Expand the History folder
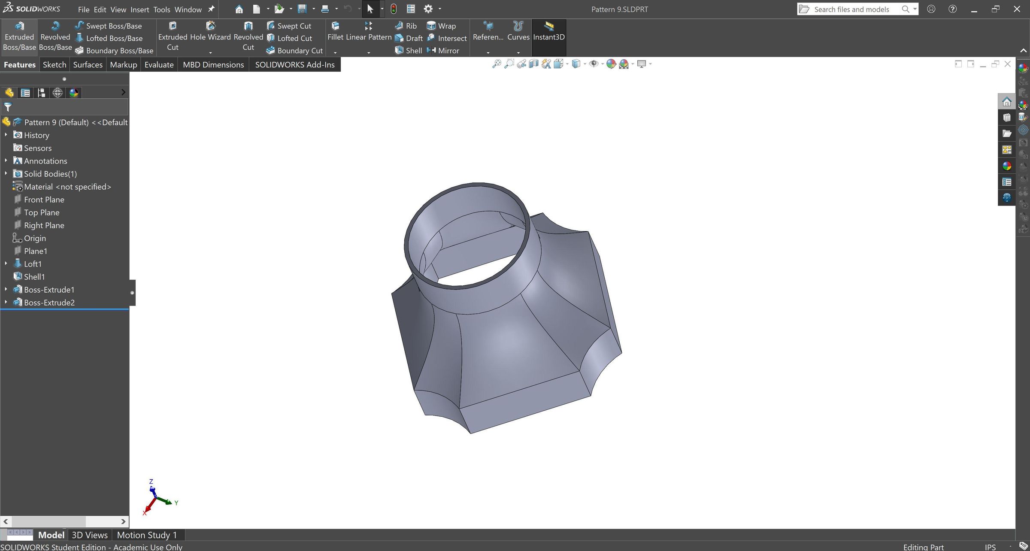Image resolution: width=1030 pixels, height=551 pixels. click(x=6, y=135)
